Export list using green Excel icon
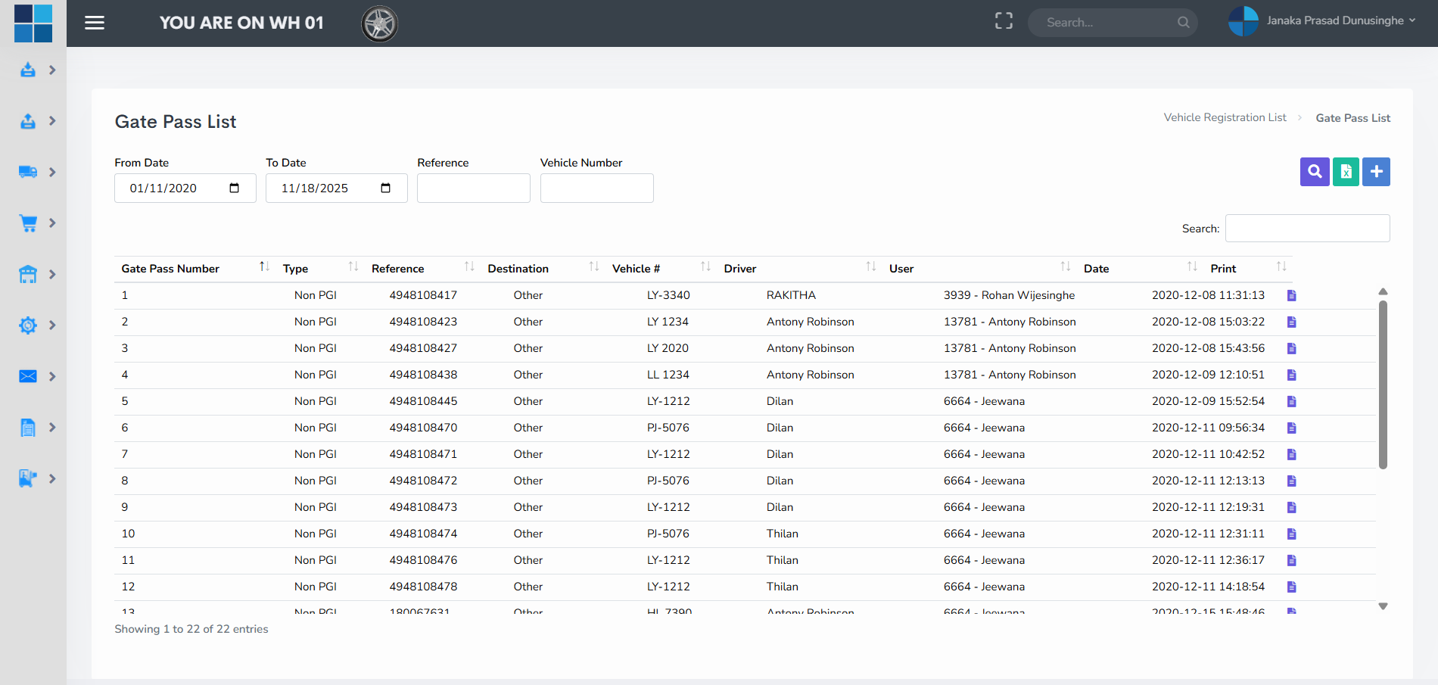This screenshot has width=1438, height=685. point(1346,172)
